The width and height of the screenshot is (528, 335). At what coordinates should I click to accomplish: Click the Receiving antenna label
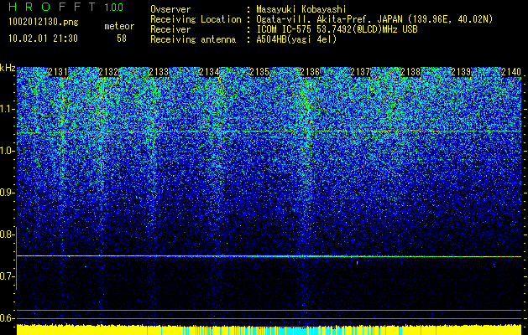click(193, 39)
